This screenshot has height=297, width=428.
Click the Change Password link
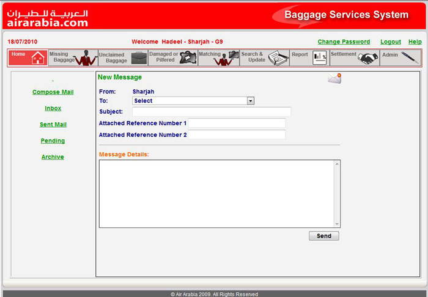pyautogui.click(x=344, y=42)
